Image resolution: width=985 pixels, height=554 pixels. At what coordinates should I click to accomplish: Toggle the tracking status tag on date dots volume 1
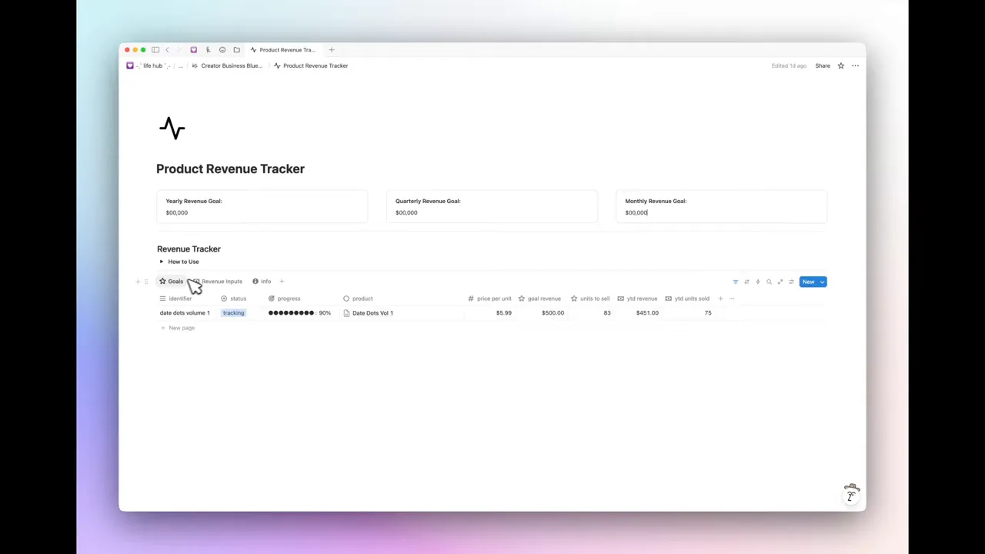[x=233, y=312]
